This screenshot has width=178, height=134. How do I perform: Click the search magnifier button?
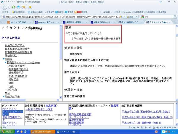175,17
